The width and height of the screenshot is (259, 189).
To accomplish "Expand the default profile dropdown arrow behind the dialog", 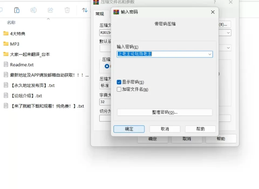I will 228,48.
